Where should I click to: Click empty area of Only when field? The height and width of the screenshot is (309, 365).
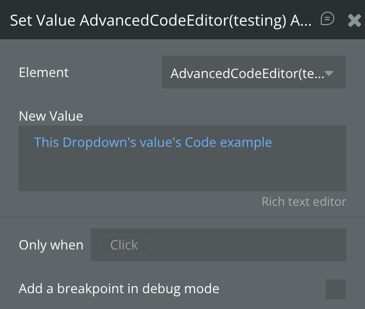[x=246, y=245]
